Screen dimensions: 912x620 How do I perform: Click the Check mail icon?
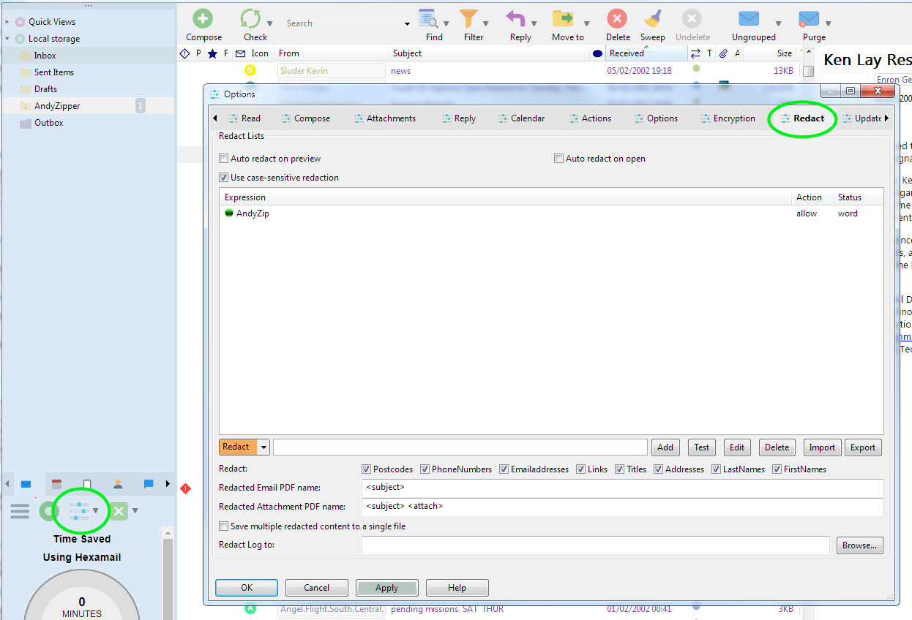point(251,19)
